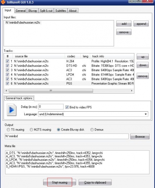Click the Delay (in ms) field
155x188 pixels.
(x=51, y=107)
